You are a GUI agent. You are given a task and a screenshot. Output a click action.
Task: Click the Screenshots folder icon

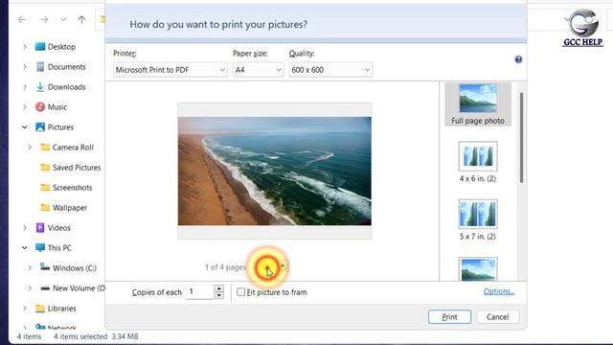pos(45,188)
